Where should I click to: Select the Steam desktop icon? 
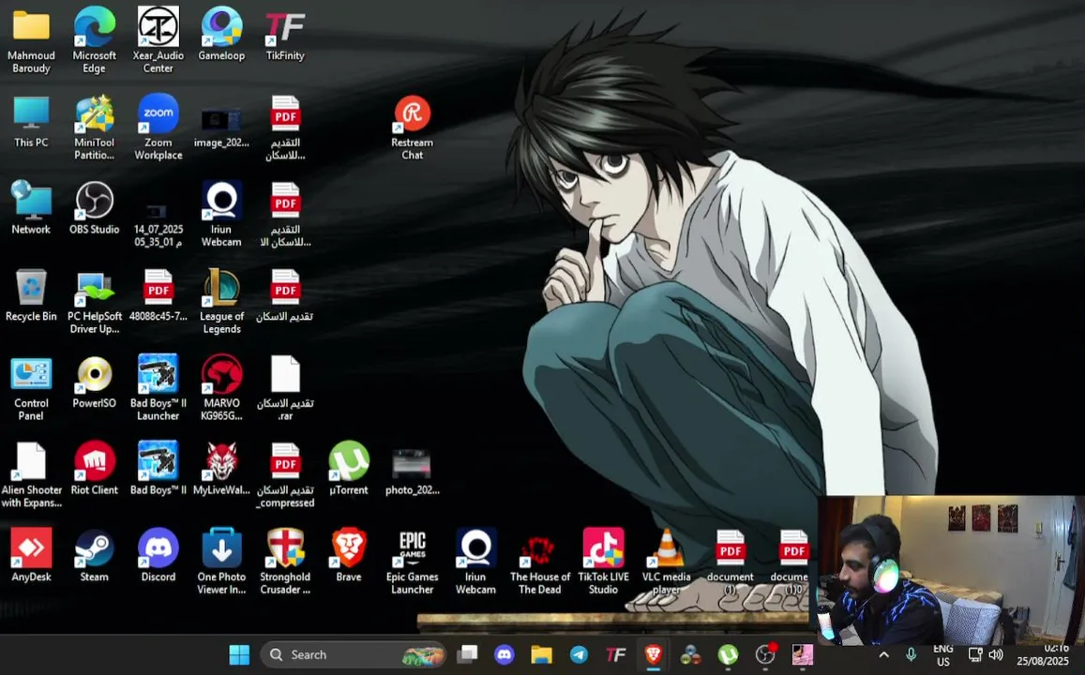pyautogui.click(x=94, y=555)
